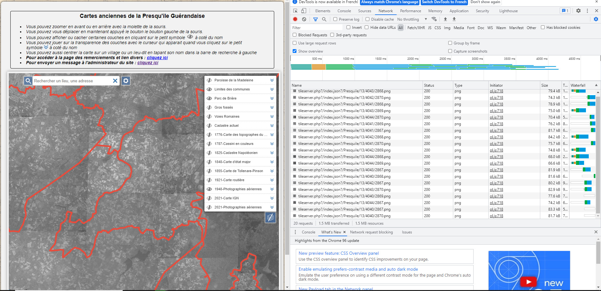Open the Performance tab
This screenshot has width=601, height=291.
(x=410, y=11)
